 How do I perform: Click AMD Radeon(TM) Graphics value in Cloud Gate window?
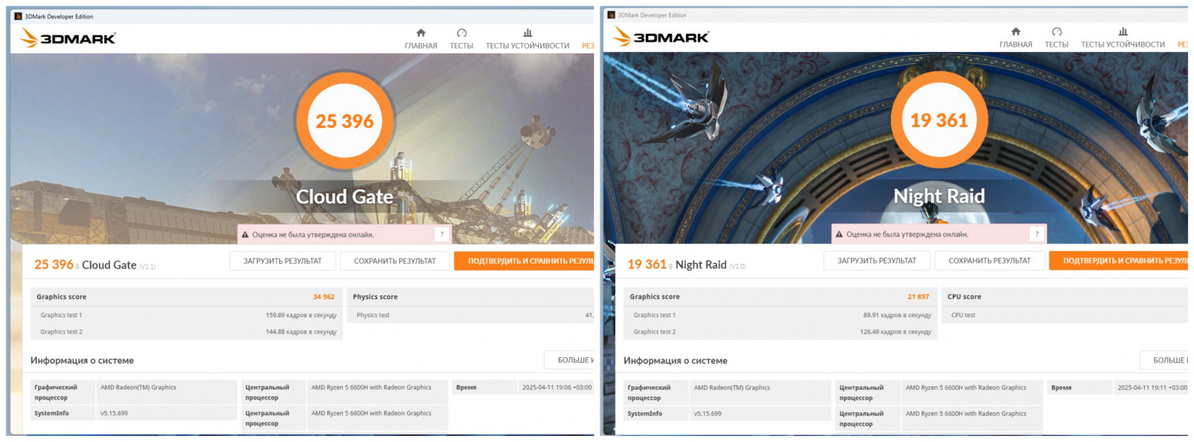[x=139, y=388]
